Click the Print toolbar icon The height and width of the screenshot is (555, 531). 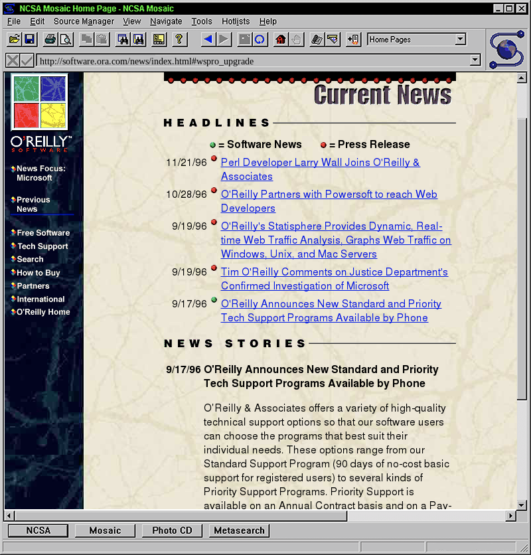(50, 40)
